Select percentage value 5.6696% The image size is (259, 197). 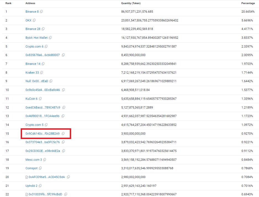(x=247, y=20)
